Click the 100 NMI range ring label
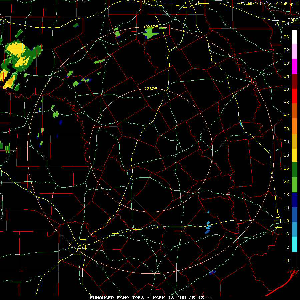Screen dimensions: 300x300 151,27
